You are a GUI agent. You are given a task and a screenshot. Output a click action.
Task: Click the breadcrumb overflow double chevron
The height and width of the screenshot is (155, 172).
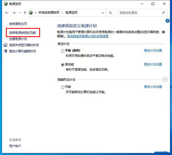point(35,13)
